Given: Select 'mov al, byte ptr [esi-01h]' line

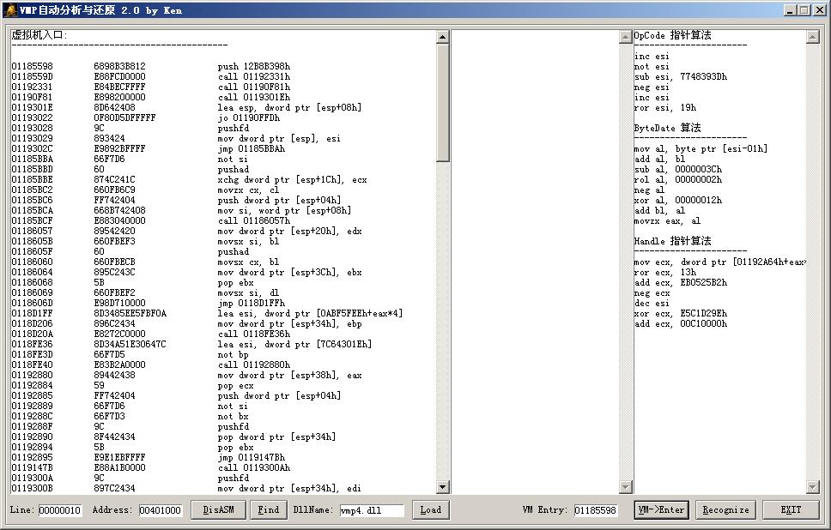Looking at the screenshot, I should [701, 148].
